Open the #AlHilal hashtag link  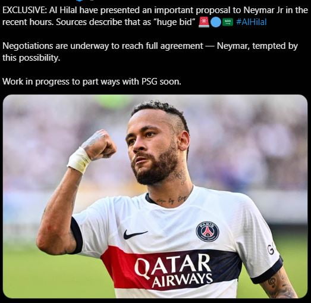point(252,22)
